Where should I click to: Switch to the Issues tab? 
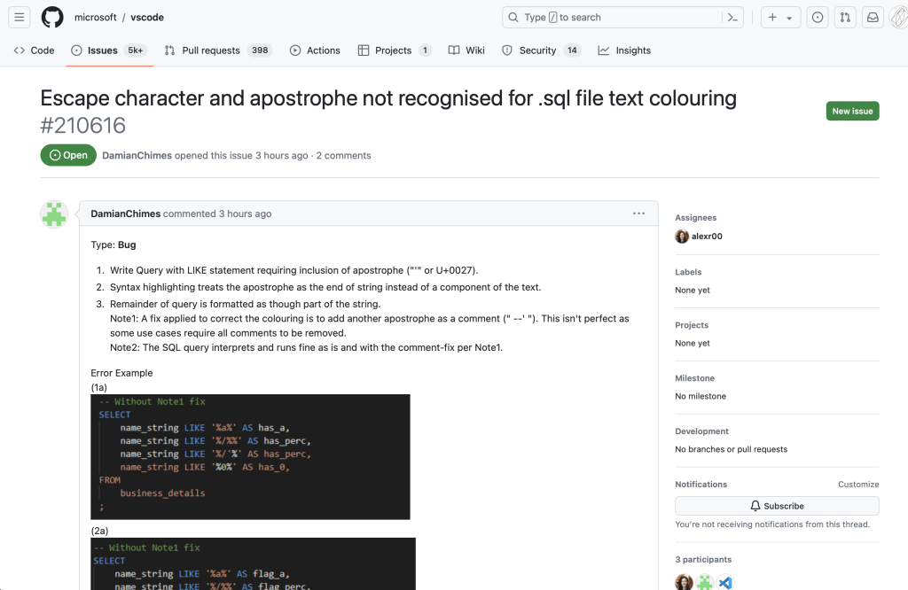tap(109, 50)
